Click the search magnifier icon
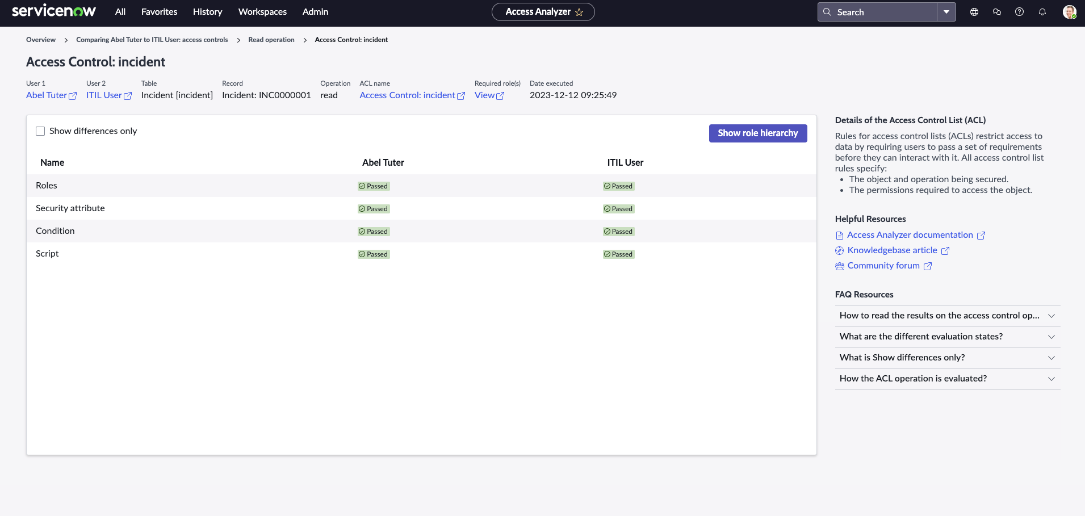The image size is (1085, 516). tap(827, 12)
